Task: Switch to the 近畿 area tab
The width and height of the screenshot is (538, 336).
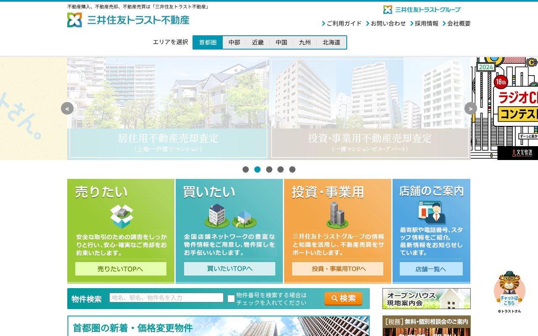Action: coord(257,42)
